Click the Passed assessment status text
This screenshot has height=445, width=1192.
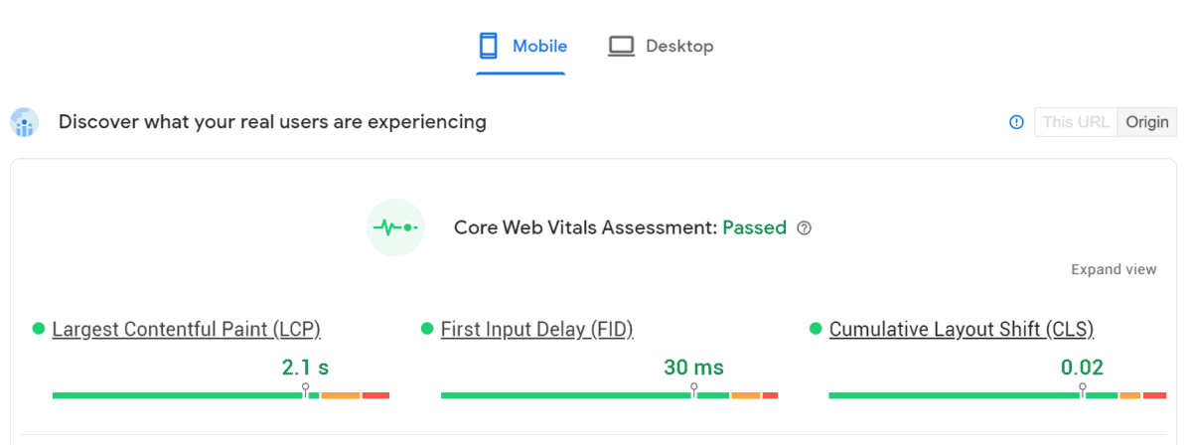pos(754,227)
